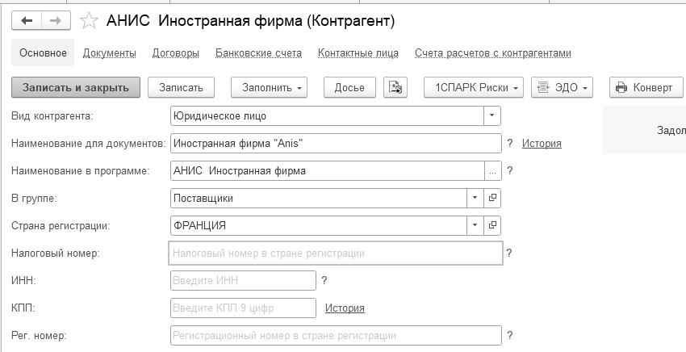Open the linked group form for Поставщики

494,198
